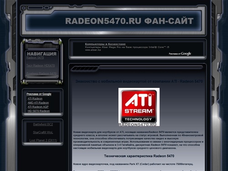The width and height of the screenshot is (228, 171).
Task: Click the Реклама от Google sidebar heading
Action: point(39,94)
